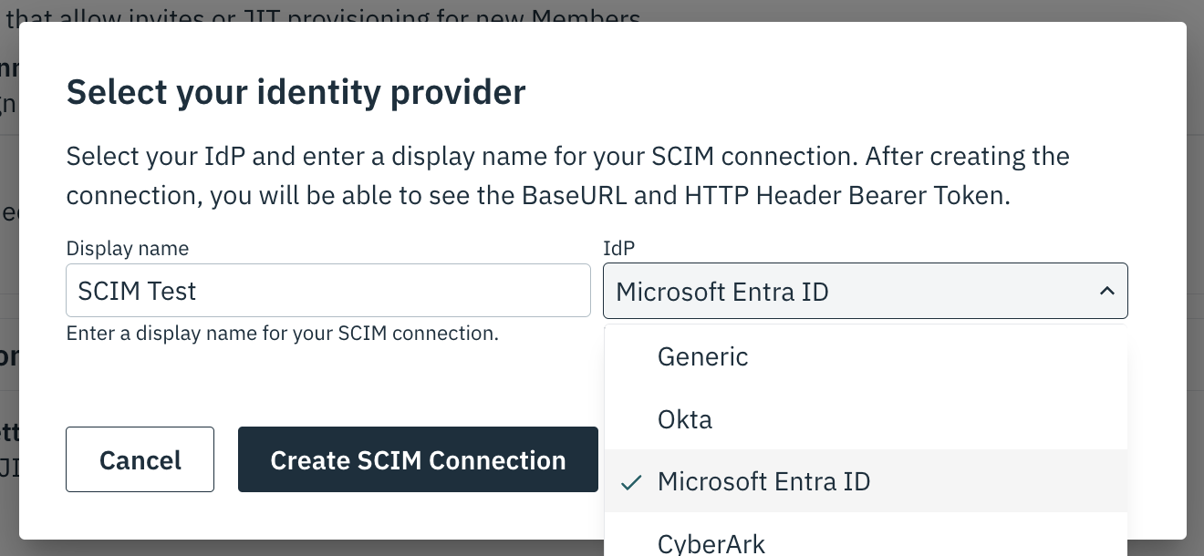Click inside the Display name field
This screenshot has width=1204, height=556.
coord(327,290)
